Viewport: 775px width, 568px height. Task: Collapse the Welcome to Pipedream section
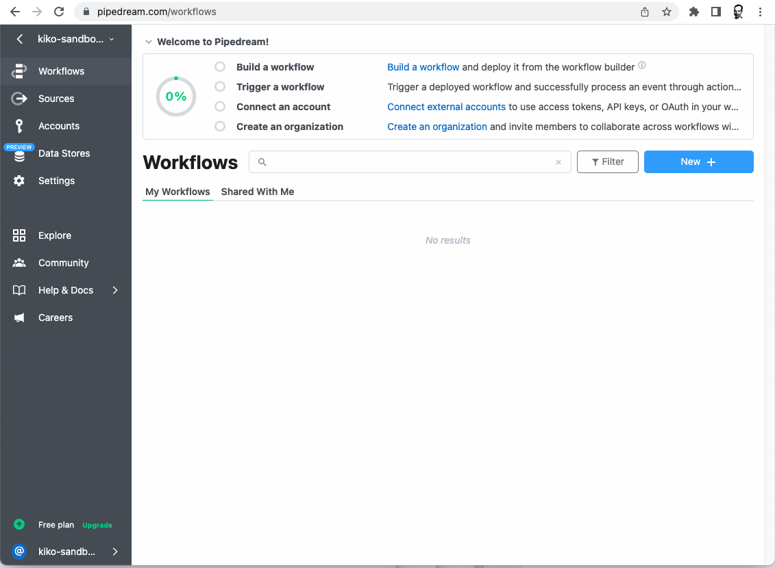[x=148, y=42]
